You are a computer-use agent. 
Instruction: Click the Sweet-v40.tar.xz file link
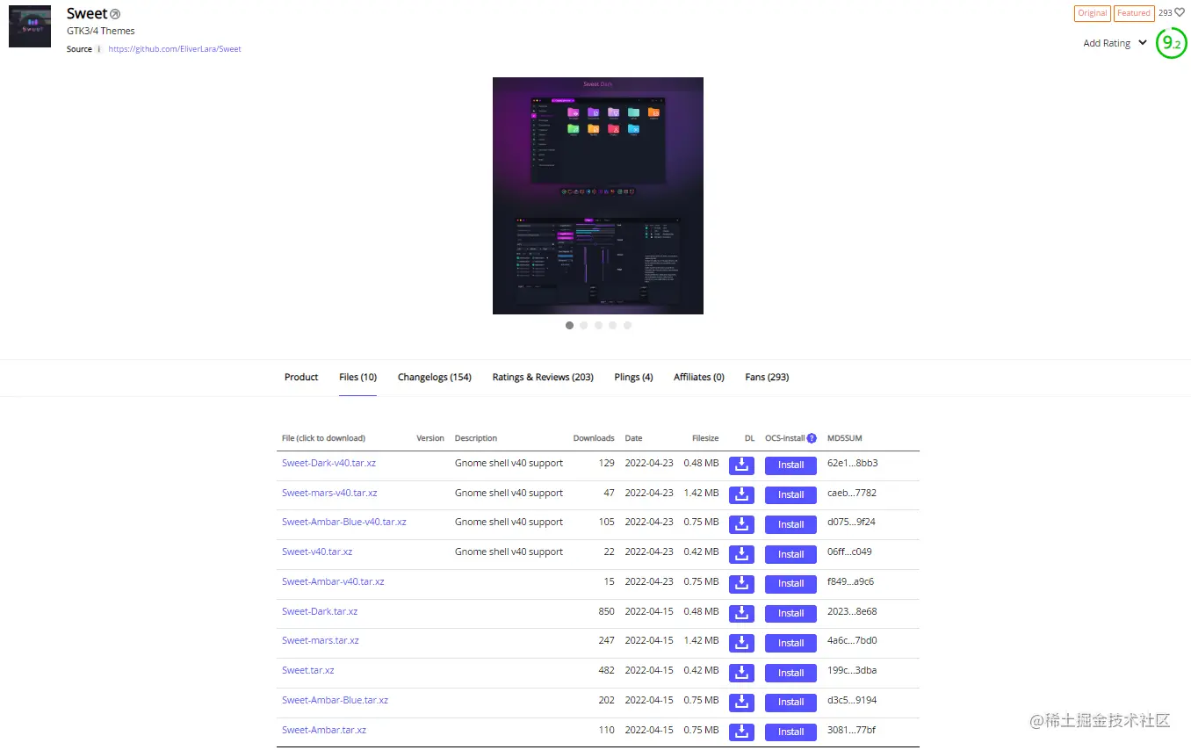(317, 552)
